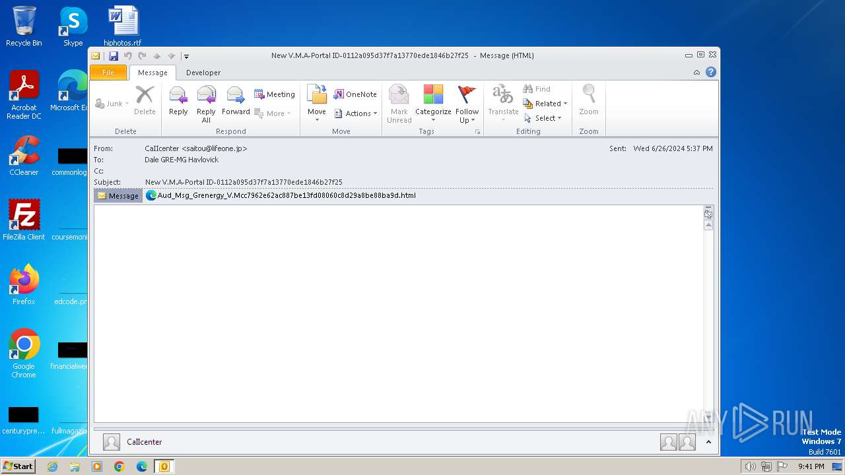Launch Acrobat Reader DC from desktop

click(x=24, y=96)
